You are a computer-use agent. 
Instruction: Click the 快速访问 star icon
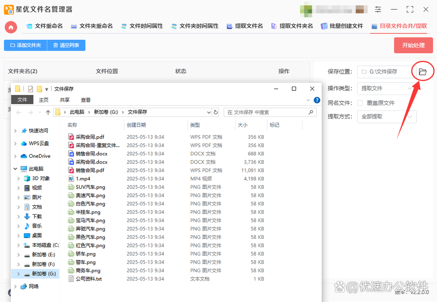[x=24, y=131]
